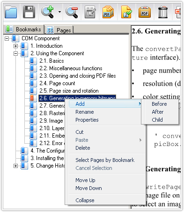Open a file with the folder icon
Image resolution: width=184 pixels, height=212 pixels.
(x=11, y=12)
